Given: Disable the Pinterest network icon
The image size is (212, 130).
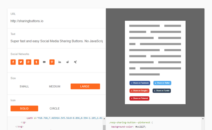Looking at the screenshot, I should (52, 62).
